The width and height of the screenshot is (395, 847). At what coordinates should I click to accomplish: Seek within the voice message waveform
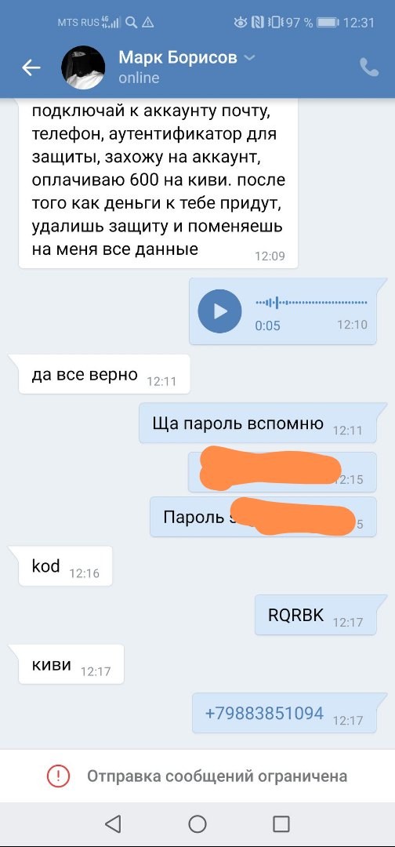311,303
